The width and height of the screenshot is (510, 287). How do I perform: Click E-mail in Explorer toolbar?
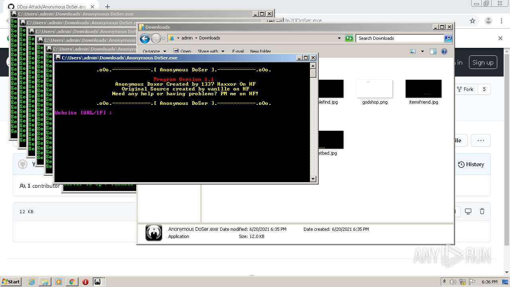click(x=238, y=51)
